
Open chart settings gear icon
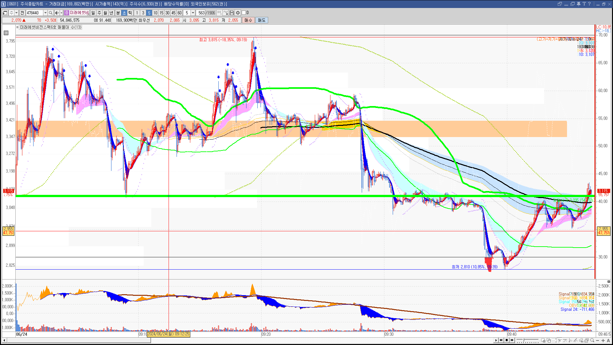tap(238, 13)
